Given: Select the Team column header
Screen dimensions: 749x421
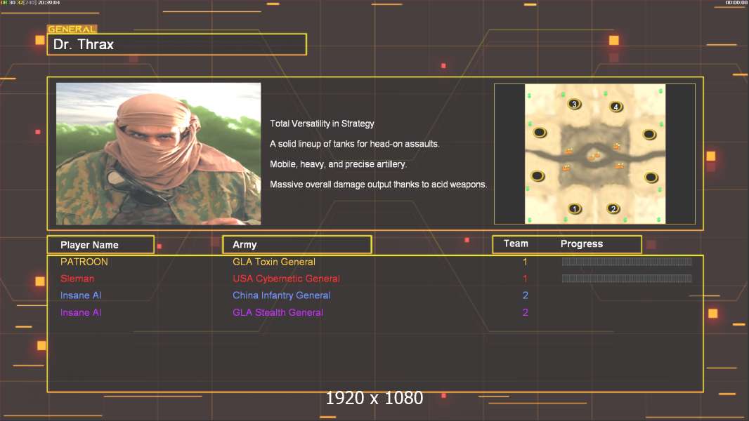Looking at the screenshot, I should pyautogui.click(x=516, y=243).
